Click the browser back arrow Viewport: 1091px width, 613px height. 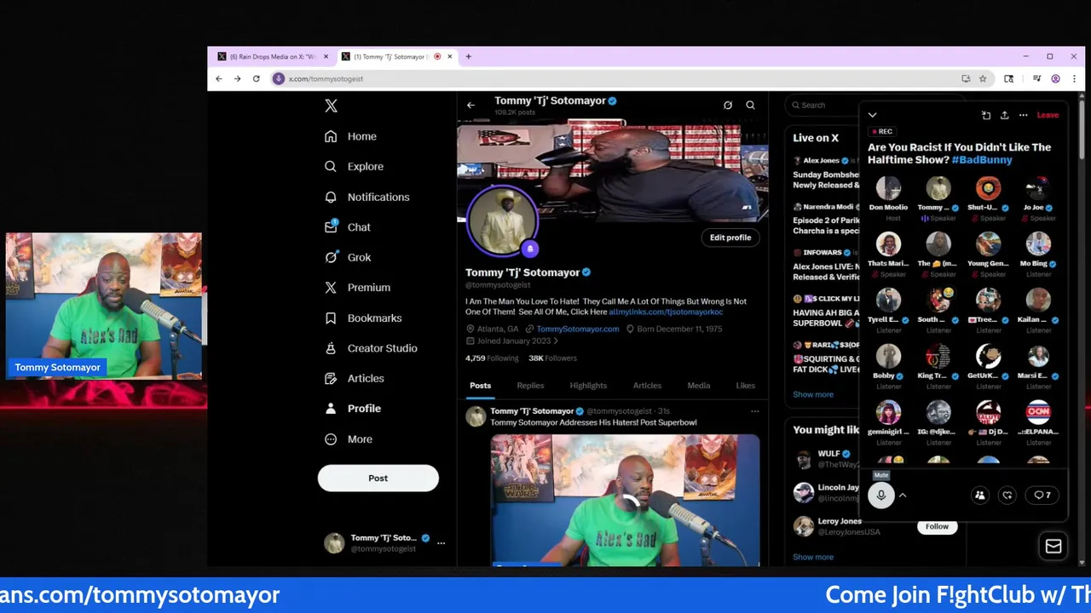click(219, 78)
